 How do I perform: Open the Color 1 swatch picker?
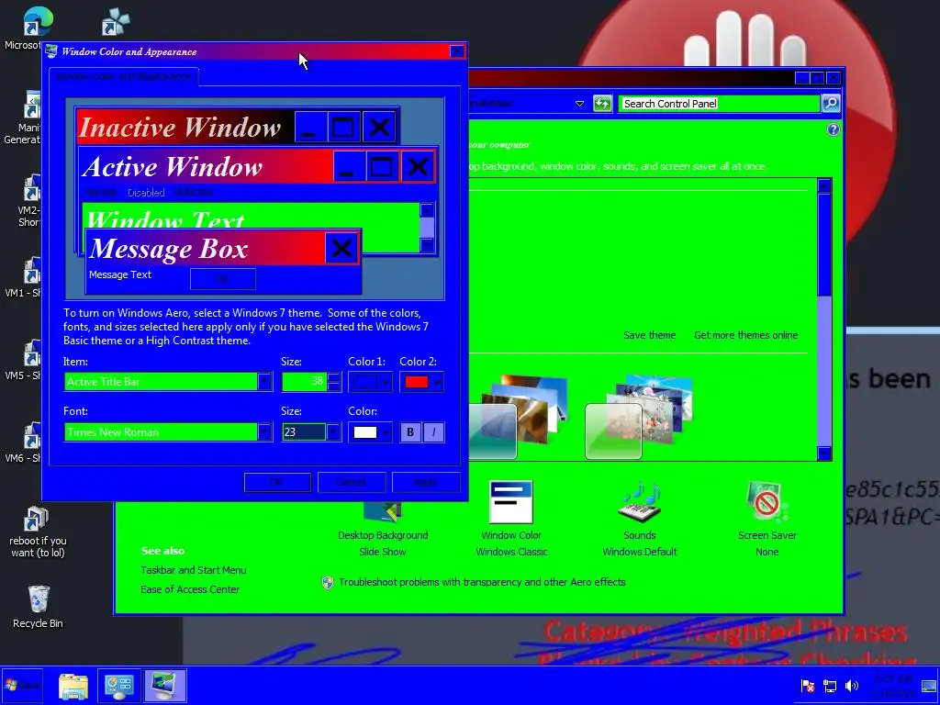click(x=370, y=382)
